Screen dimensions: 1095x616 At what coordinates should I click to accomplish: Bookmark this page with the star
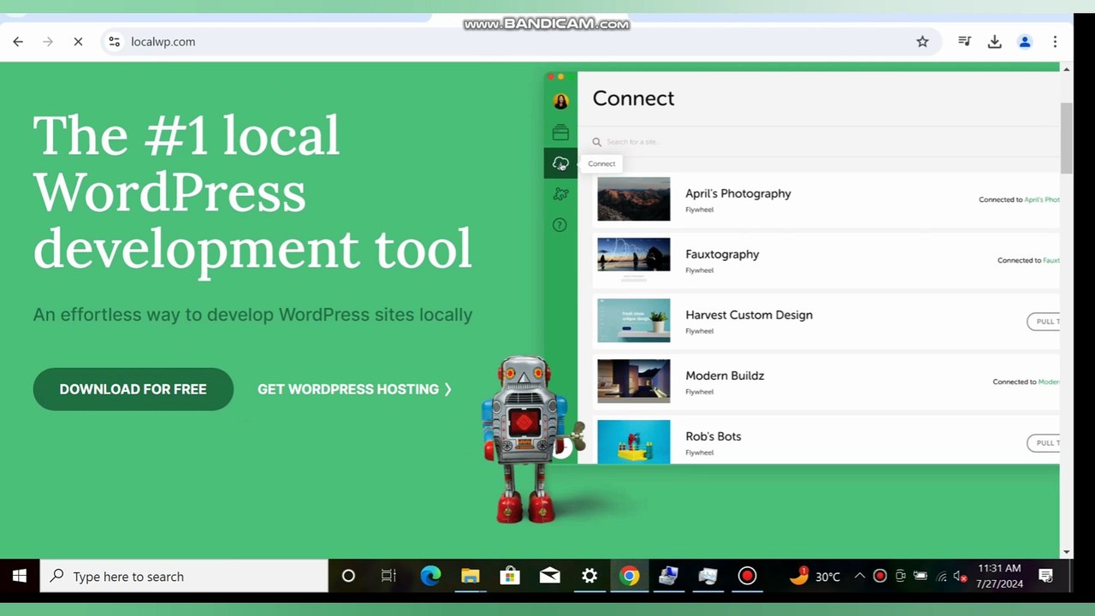coord(922,41)
